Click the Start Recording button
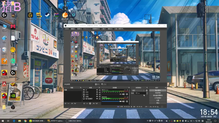This screenshot has width=219, height=123. click(158, 93)
